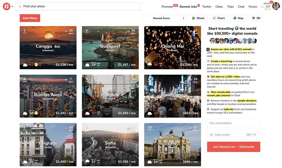282x168 pixels.
Task: Switch to 3D view
Action: [256, 18]
